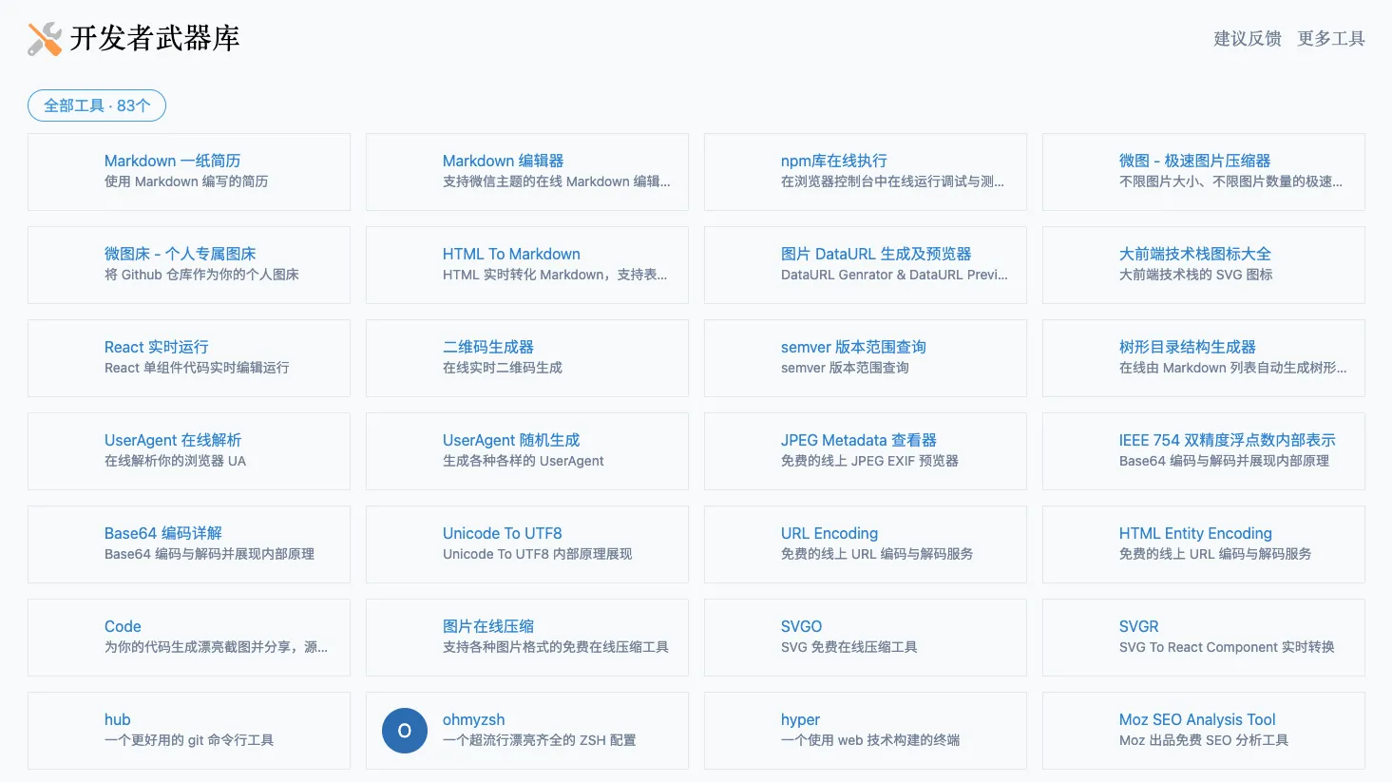
Task: Open UserAgent 在线解析
Action: tap(173, 440)
